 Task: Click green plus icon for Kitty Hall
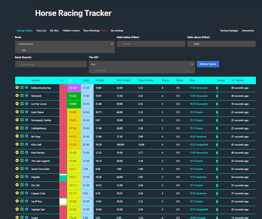tap(22, 145)
